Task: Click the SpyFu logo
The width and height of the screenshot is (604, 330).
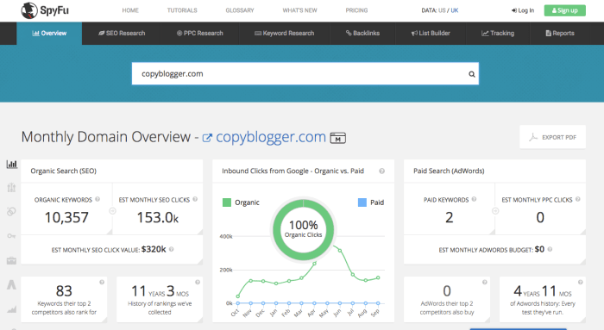Action: click(x=45, y=10)
